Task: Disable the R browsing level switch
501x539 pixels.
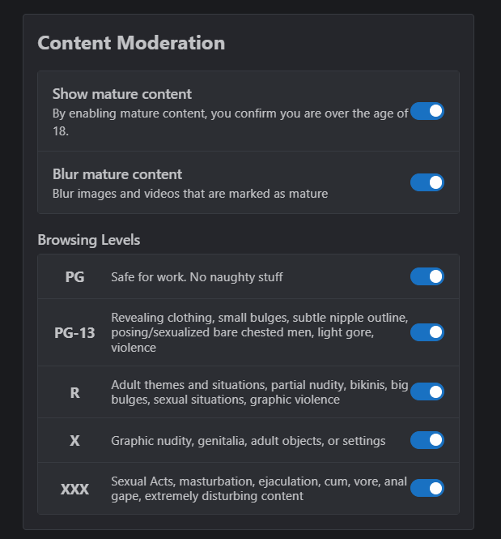Action: [427, 392]
